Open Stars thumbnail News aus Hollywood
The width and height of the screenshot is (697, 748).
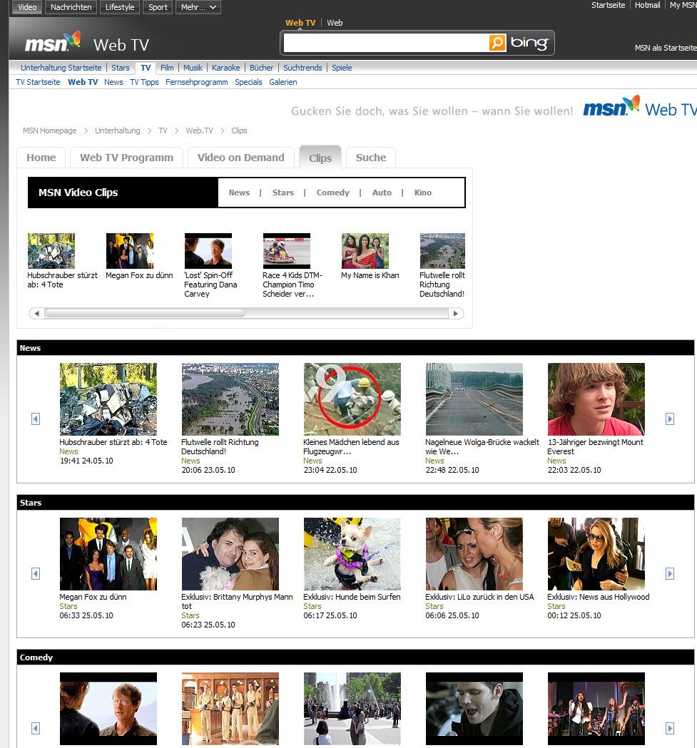(x=596, y=554)
